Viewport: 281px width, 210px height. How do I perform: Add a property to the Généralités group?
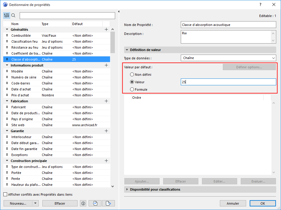[x=106, y=30]
